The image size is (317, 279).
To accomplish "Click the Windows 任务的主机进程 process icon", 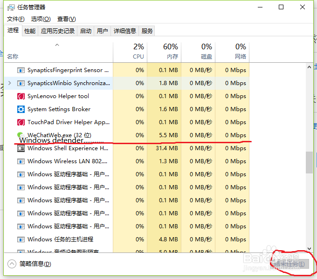I will 21,239.
